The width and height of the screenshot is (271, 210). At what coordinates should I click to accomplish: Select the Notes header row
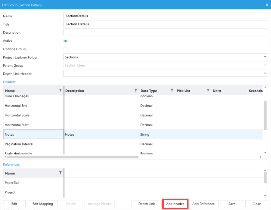pyautogui.click(x=133, y=134)
